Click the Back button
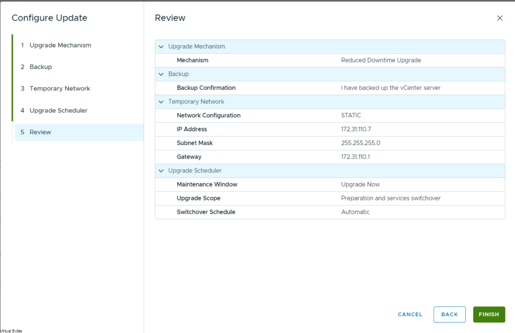The height and width of the screenshot is (333, 515). coord(449,314)
